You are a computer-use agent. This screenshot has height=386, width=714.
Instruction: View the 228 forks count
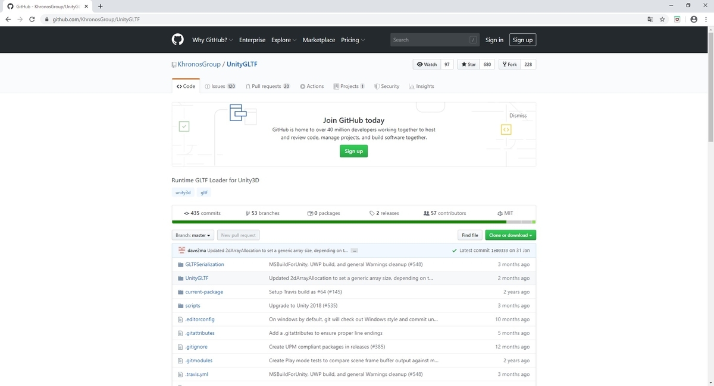click(x=528, y=64)
